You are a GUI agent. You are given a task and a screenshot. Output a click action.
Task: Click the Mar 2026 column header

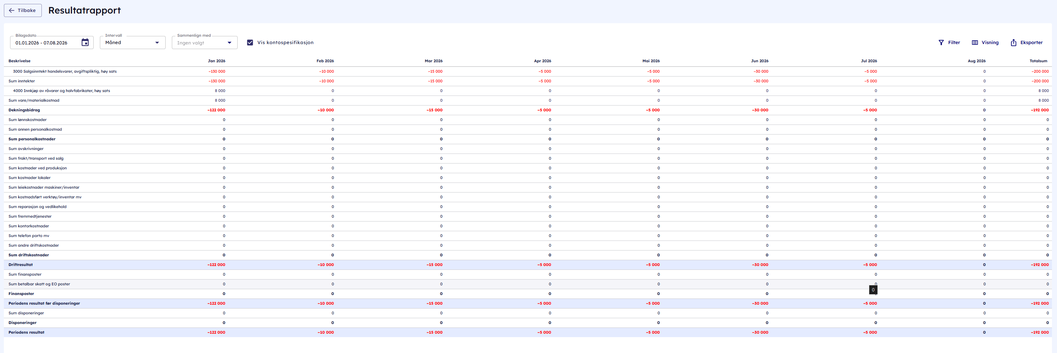[433, 61]
